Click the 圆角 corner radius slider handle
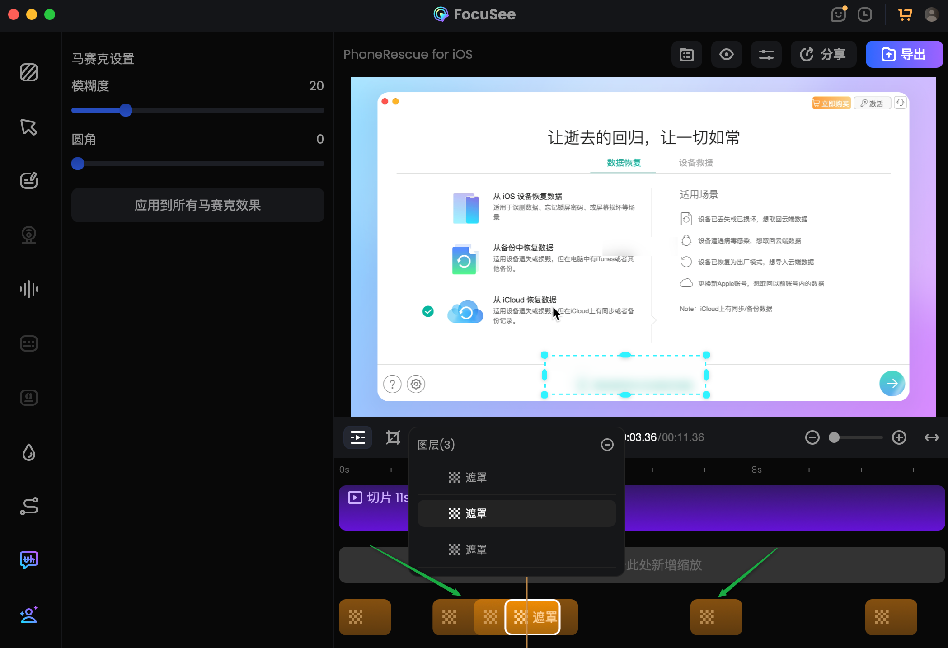This screenshot has width=948, height=648. [78, 164]
